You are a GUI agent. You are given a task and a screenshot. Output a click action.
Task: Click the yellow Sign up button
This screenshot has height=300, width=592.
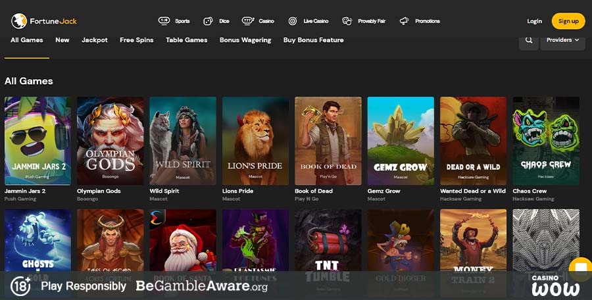click(568, 21)
